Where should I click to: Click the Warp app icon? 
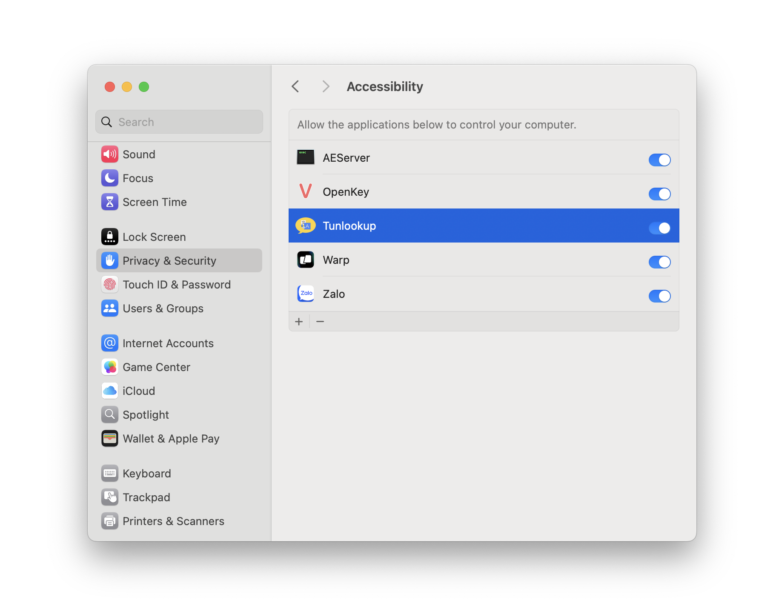point(306,260)
